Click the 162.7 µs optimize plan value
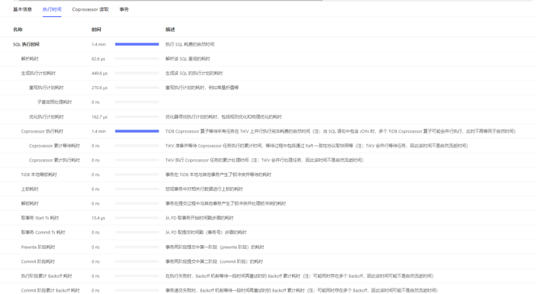This screenshot has height=294, width=536. (x=99, y=117)
